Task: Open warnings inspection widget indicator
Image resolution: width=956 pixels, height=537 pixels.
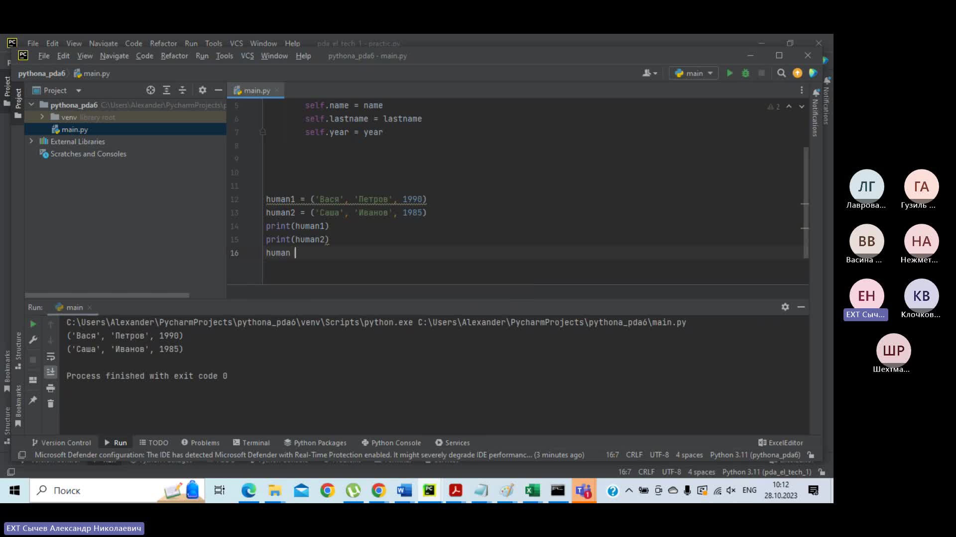Action: (x=773, y=106)
